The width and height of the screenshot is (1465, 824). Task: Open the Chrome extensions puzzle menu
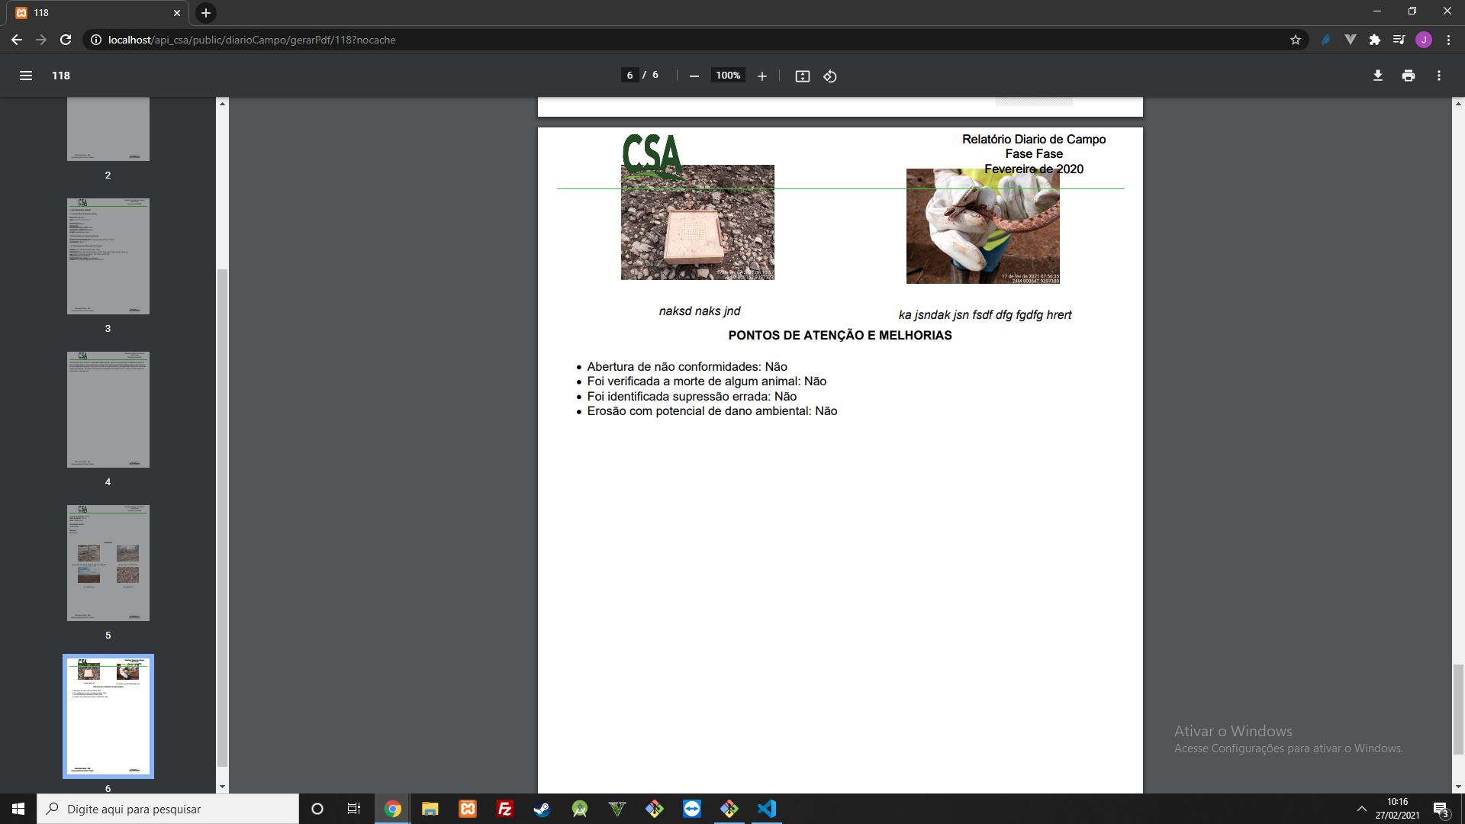1376,40
